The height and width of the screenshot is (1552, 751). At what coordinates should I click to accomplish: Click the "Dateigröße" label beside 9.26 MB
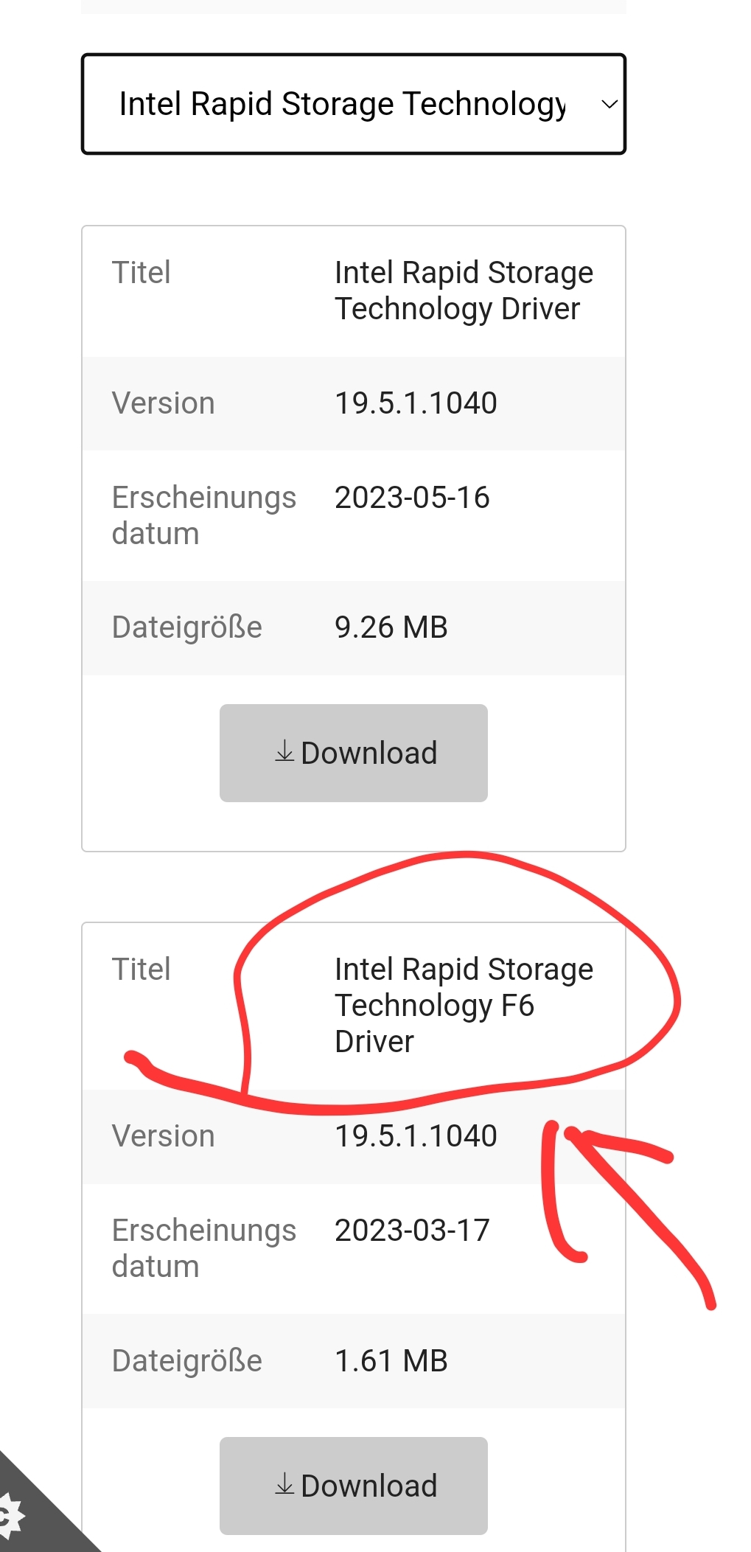(x=186, y=627)
